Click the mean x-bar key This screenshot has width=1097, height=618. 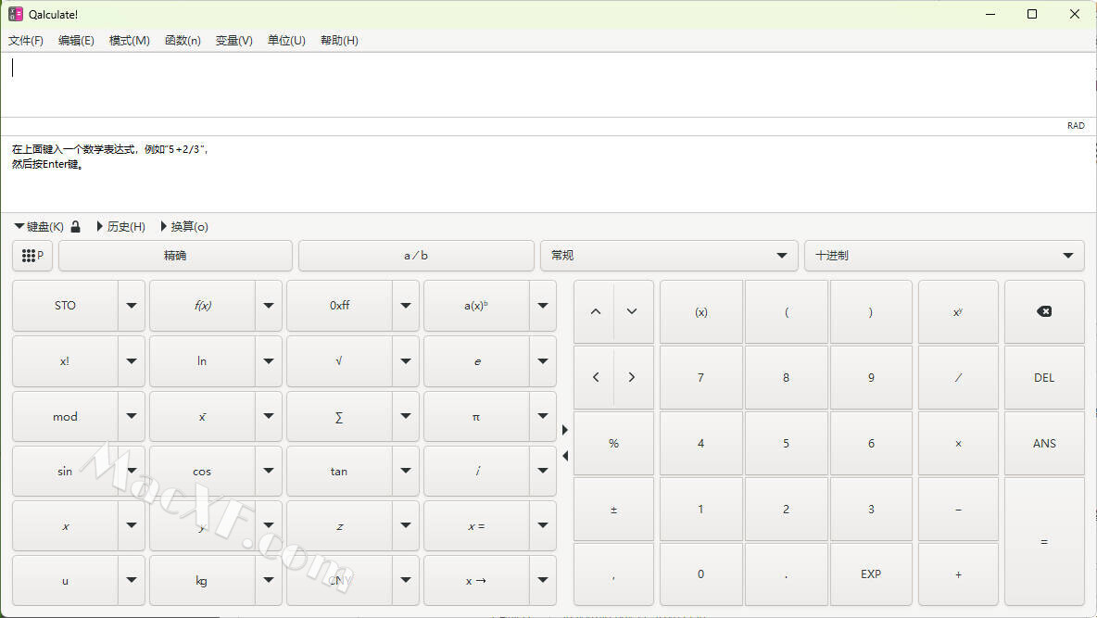tap(202, 416)
